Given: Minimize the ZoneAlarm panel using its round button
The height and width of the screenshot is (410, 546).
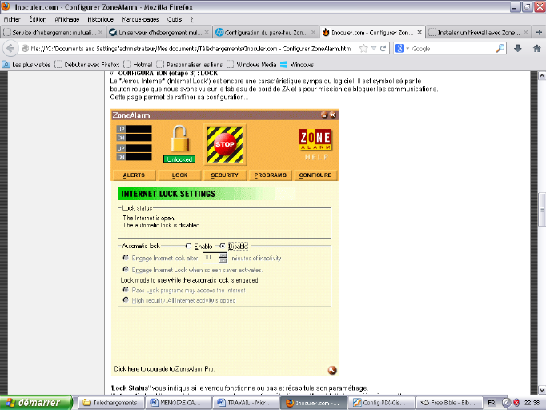Looking at the screenshot, I should pyautogui.click(x=324, y=115).
